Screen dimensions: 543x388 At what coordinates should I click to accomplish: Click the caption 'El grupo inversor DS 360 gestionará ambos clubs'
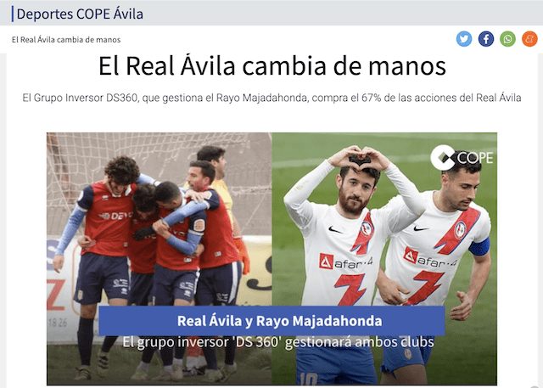278,342
